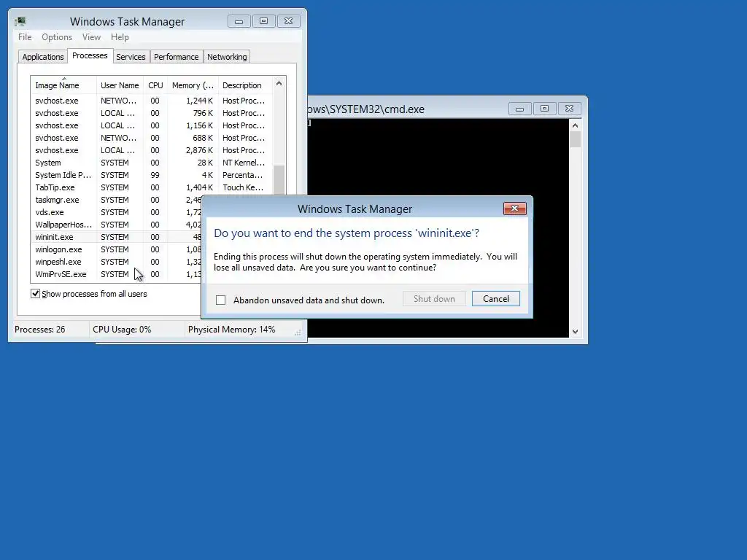Maximize the cmd.exe window
This screenshot has height=560, width=747.
[x=544, y=109]
